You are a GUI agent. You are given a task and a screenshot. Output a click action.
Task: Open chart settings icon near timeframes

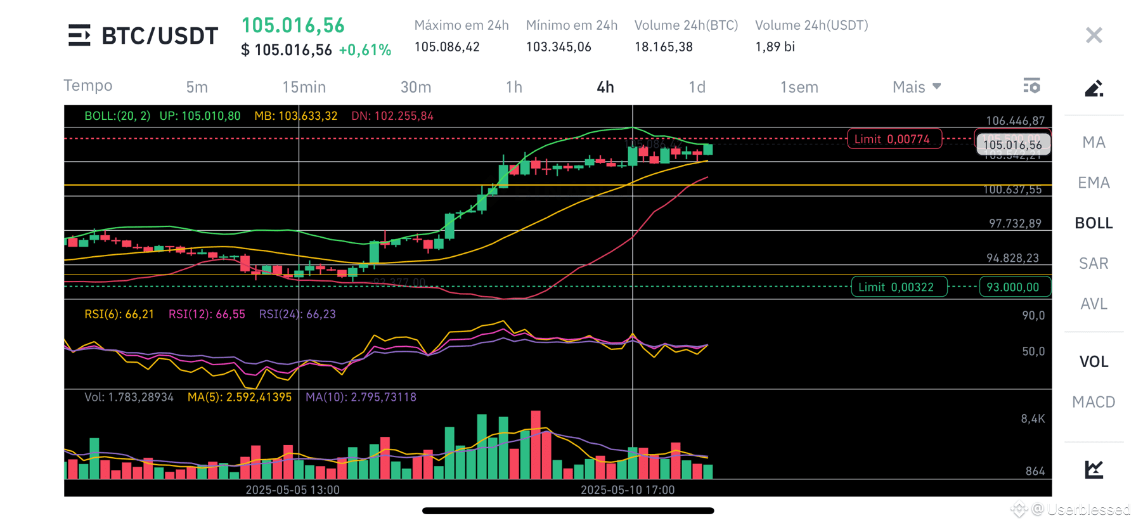pos(1031,86)
